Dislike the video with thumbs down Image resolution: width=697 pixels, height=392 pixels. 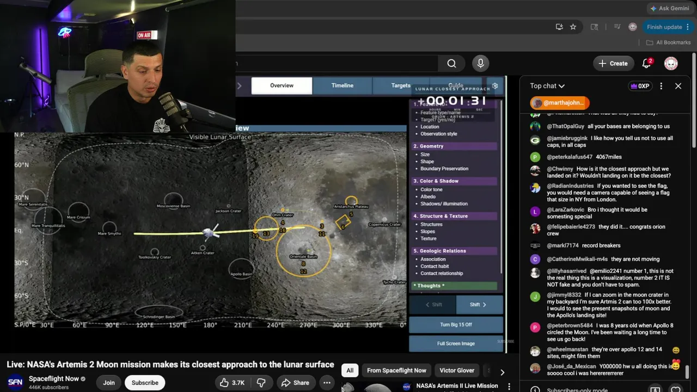click(x=261, y=383)
